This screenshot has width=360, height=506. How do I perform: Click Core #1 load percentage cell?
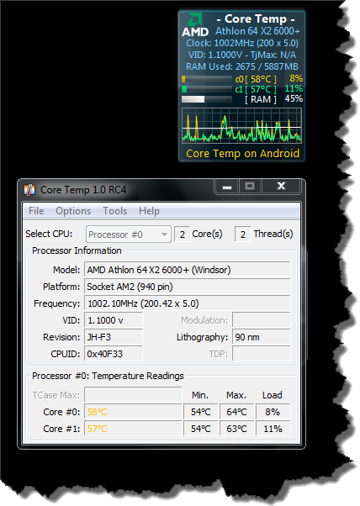273,429
